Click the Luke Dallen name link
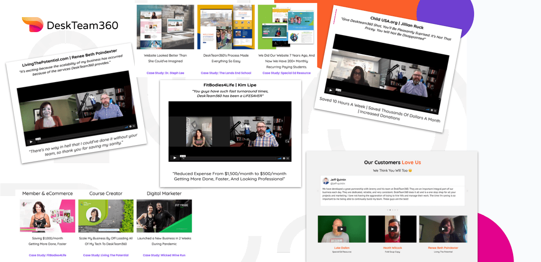This screenshot has width=541, height=262. coord(342,248)
